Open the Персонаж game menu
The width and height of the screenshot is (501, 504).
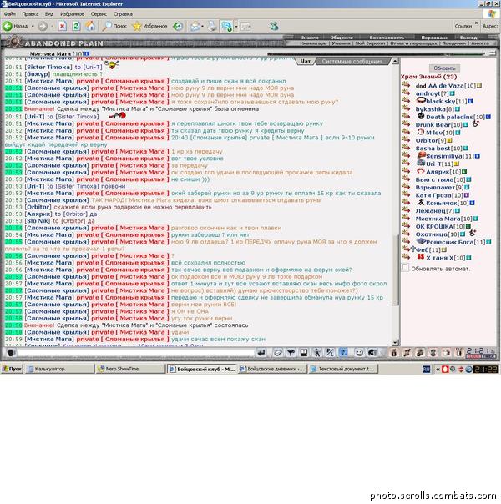pyautogui.click(x=434, y=38)
